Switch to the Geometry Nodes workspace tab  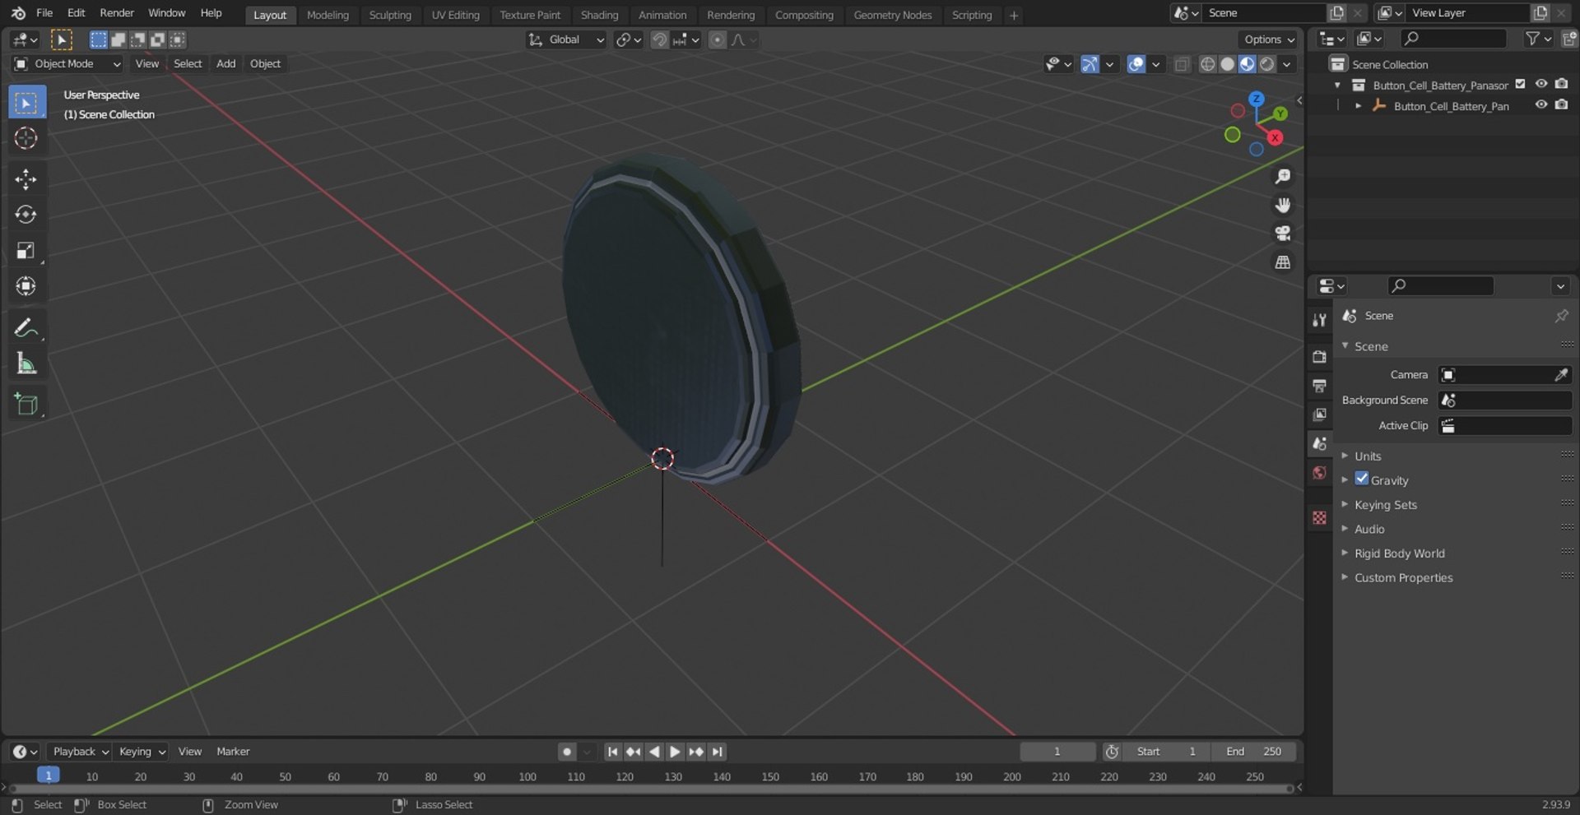pos(893,15)
